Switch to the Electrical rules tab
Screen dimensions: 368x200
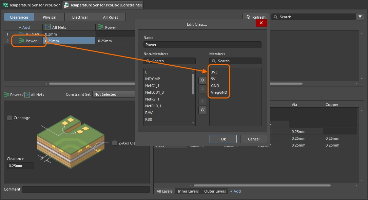point(80,17)
